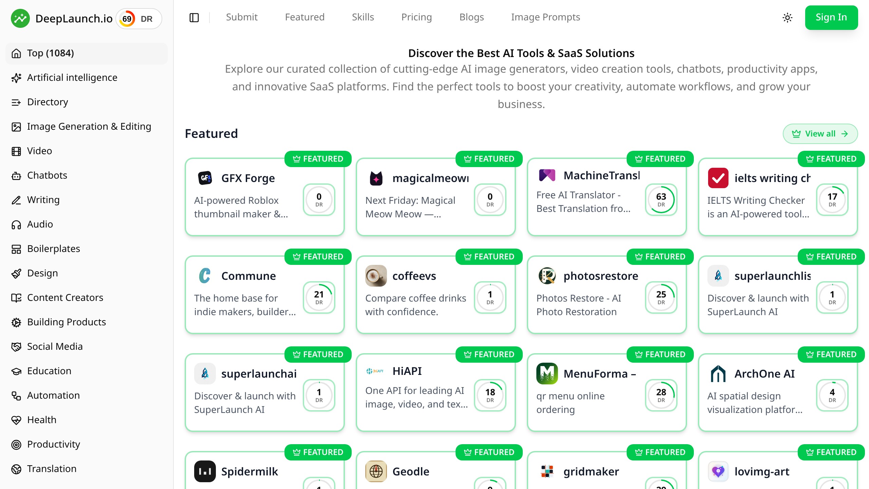Screen dimensions: 869x489
Task: Click the 69 DR badge beside logo
Action: pyautogui.click(x=139, y=19)
